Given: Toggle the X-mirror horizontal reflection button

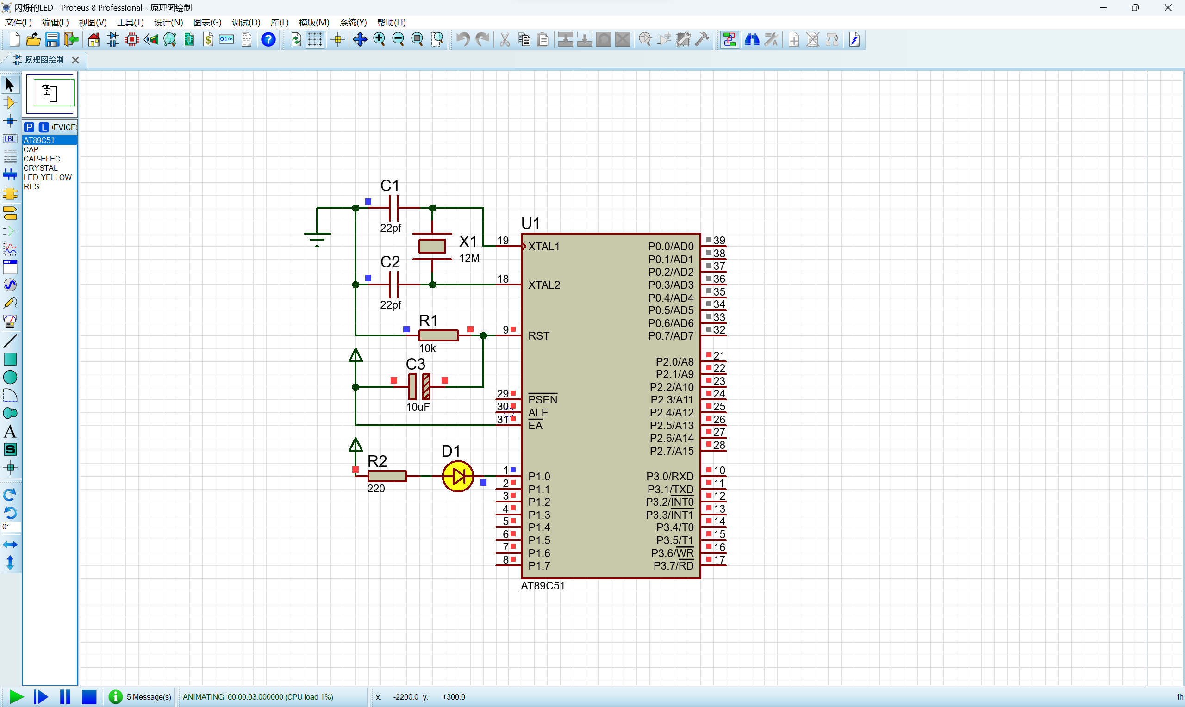Looking at the screenshot, I should pos(10,545).
